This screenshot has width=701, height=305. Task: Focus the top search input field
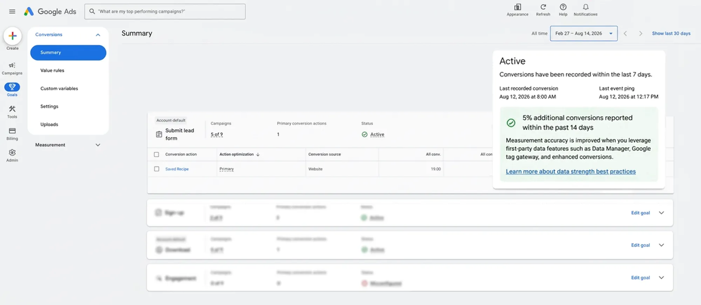[x=165, y=11]
